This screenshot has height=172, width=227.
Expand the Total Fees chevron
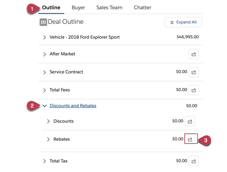click(x=44, y=90)
